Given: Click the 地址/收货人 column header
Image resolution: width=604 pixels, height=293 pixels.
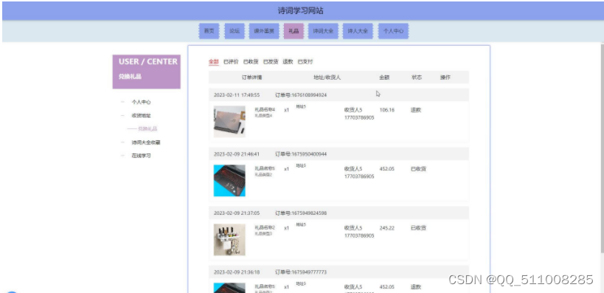Looking at the screenshot, I should (x=327, y=77).
